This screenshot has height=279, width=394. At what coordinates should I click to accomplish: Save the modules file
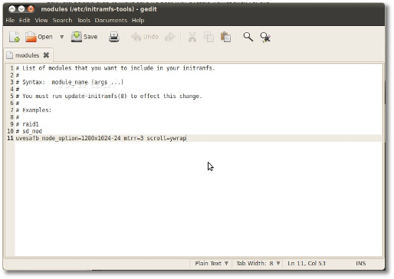click(84, 37)
